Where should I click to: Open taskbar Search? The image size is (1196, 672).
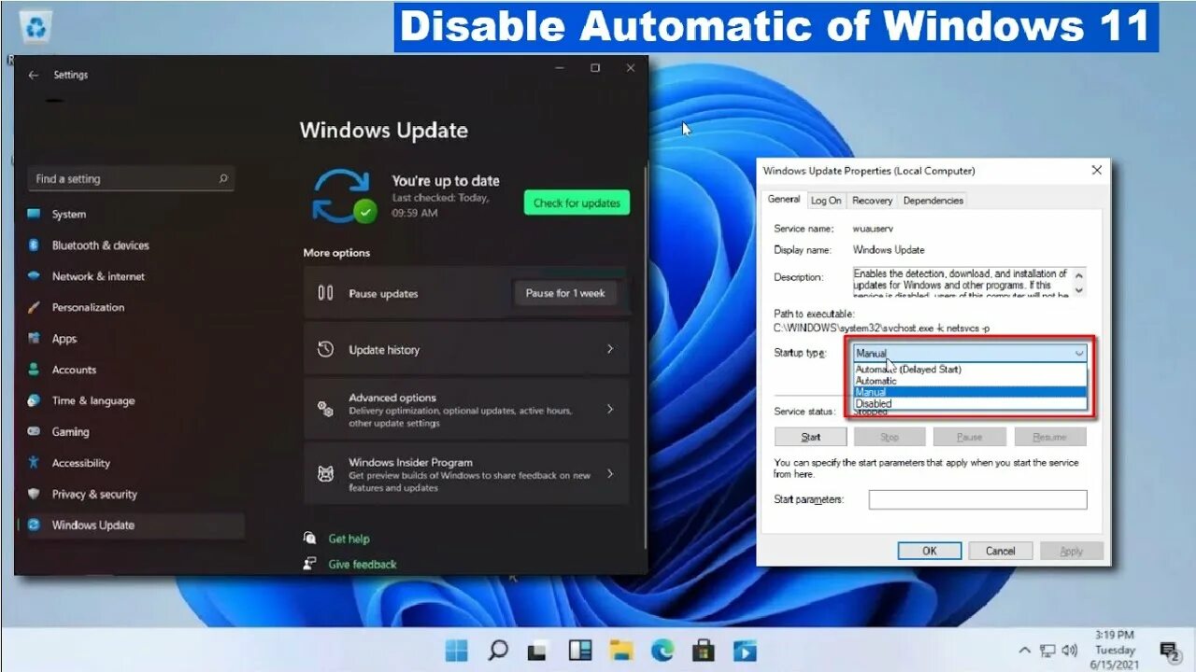(x=498, y=651)
